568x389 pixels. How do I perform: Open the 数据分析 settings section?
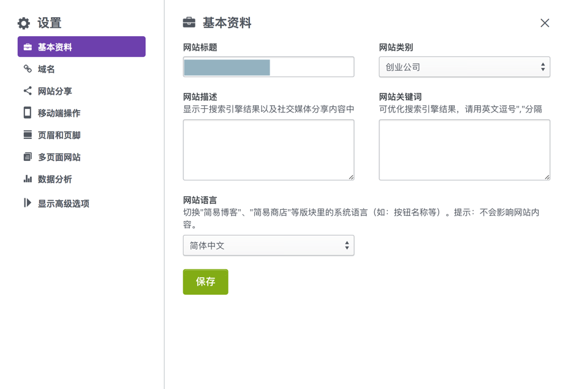[x=55, y=179]
